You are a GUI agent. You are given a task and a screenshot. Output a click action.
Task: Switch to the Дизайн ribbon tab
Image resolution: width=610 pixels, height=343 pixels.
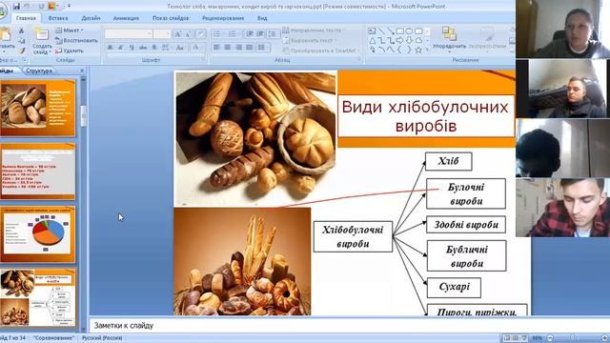(x=91, y=18)
